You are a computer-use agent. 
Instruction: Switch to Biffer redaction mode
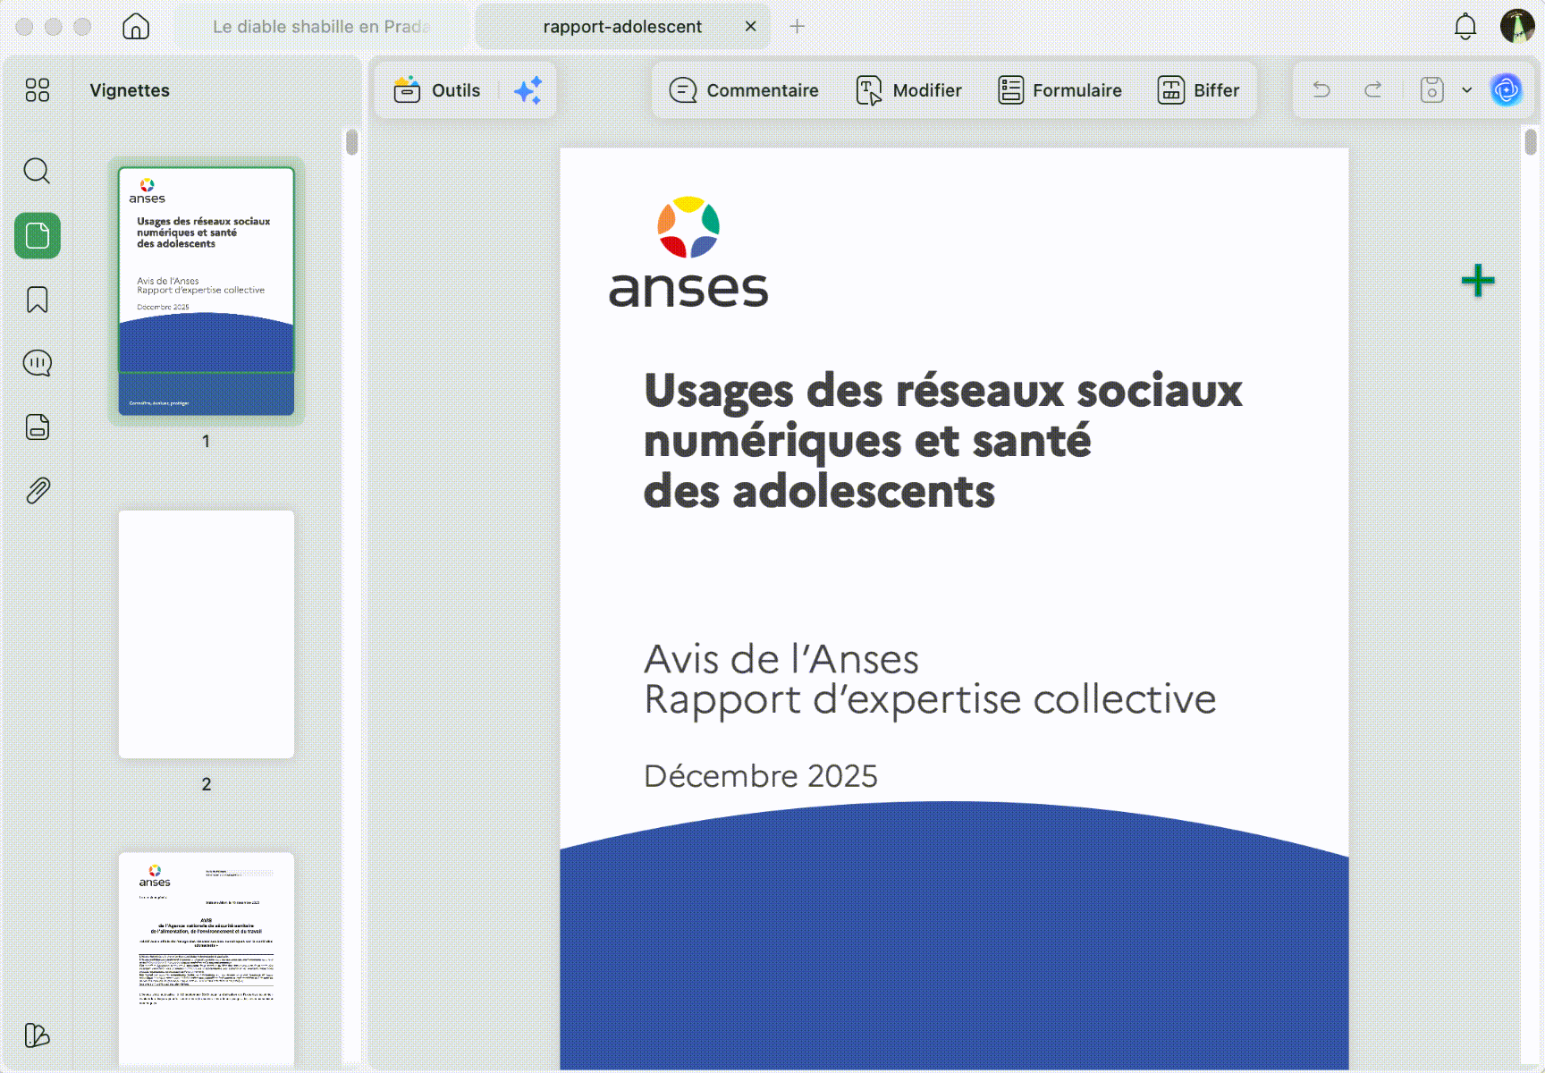(1199, 90)
